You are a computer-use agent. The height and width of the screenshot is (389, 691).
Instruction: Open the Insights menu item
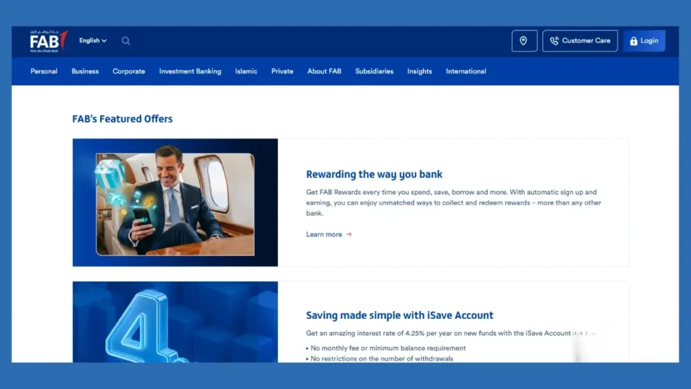[x=419, y=72]
